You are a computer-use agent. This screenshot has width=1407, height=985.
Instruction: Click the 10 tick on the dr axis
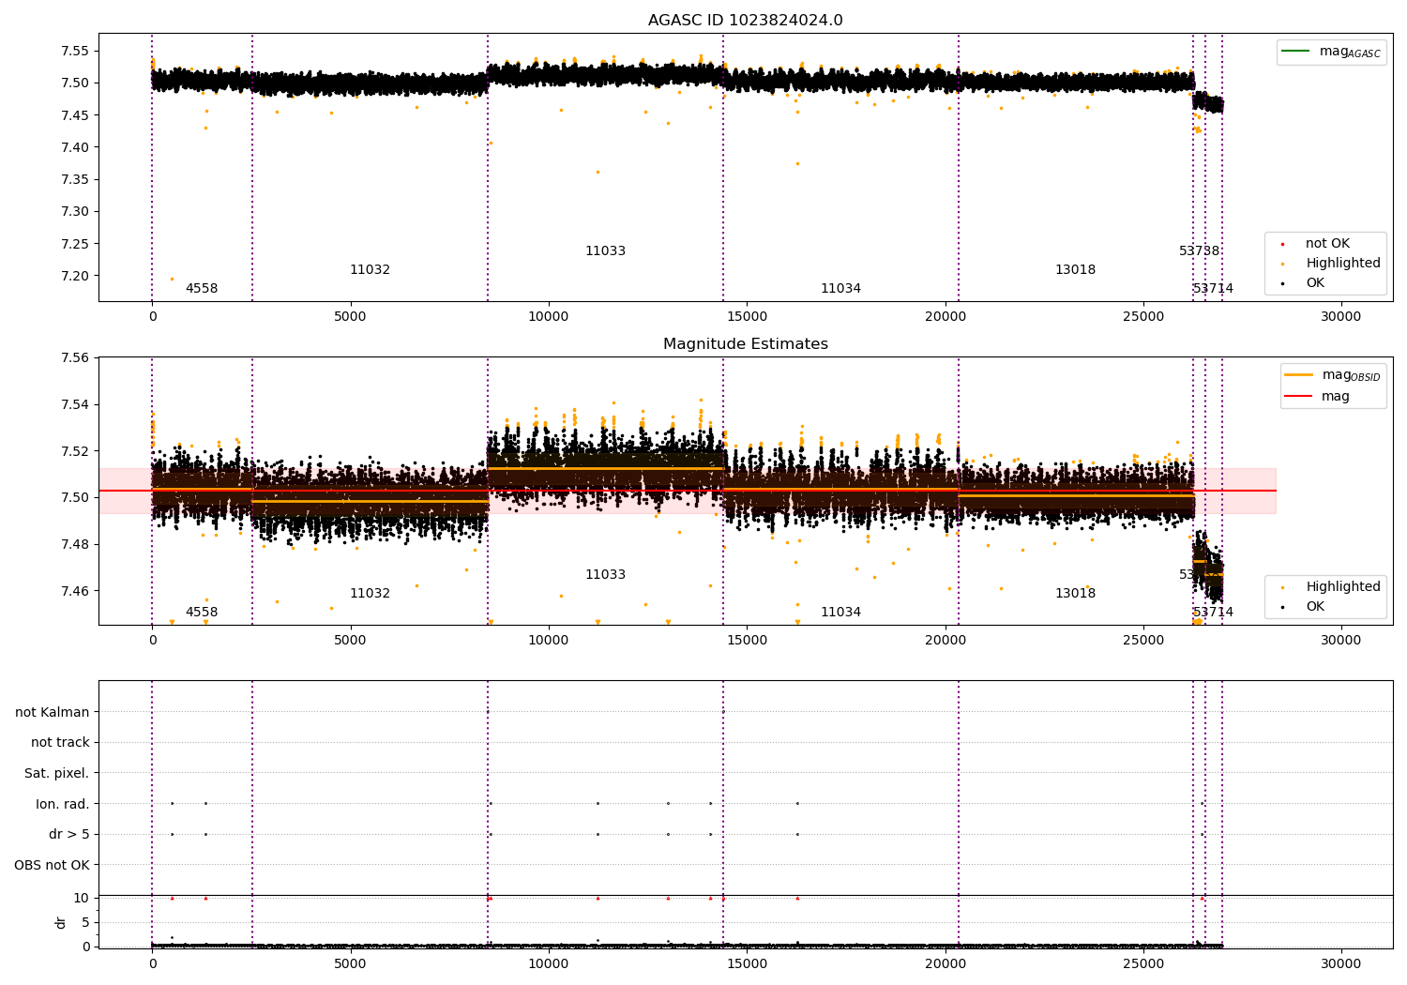[82, 898]
